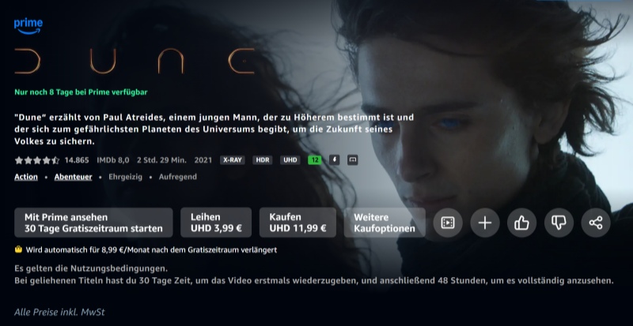Click the audio description badge icon
The width and height of the screenshot is (633, 326).
click(334, 160)
